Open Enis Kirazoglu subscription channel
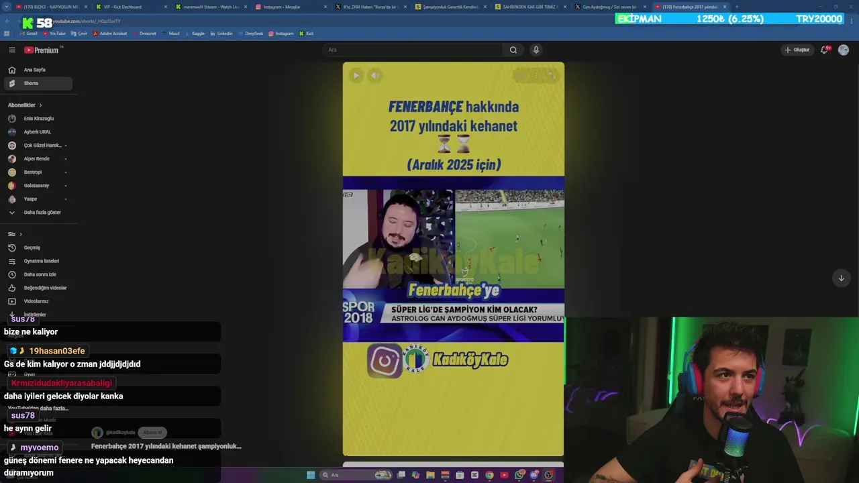 click(38, 119)
